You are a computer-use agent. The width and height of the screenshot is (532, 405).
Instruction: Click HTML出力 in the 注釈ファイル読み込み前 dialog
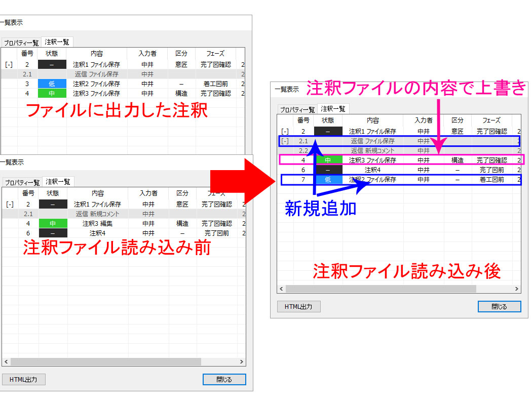point(23,379)
